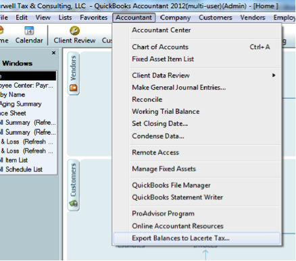
Task: Open the Favorites menu
Action: click(x=93, y=18)
